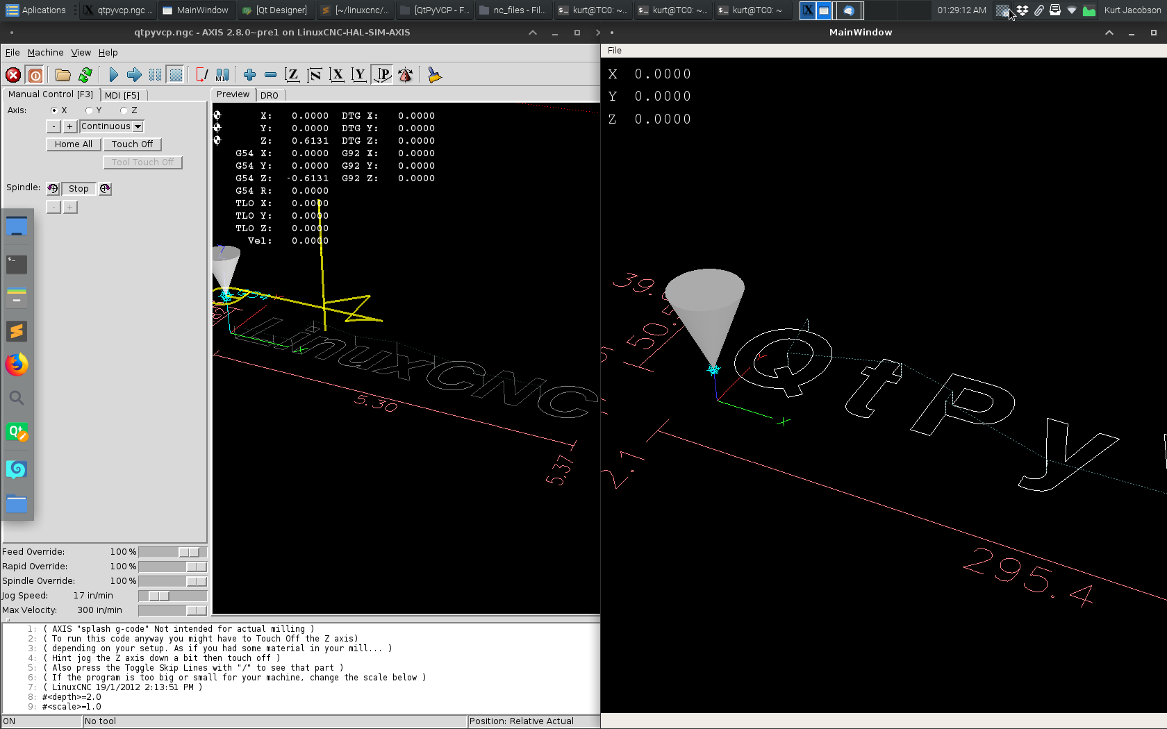Launch Firefox from the dock

pyautogui.click(x=17, y=364)
